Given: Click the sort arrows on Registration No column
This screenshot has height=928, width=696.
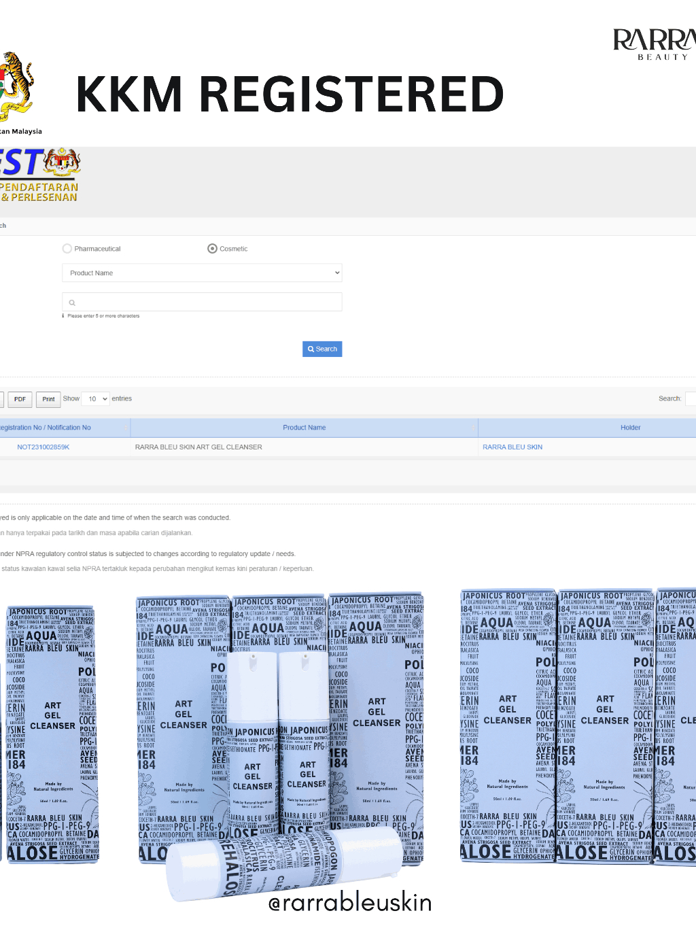Looking at the screenshot, I should (126, 428).
